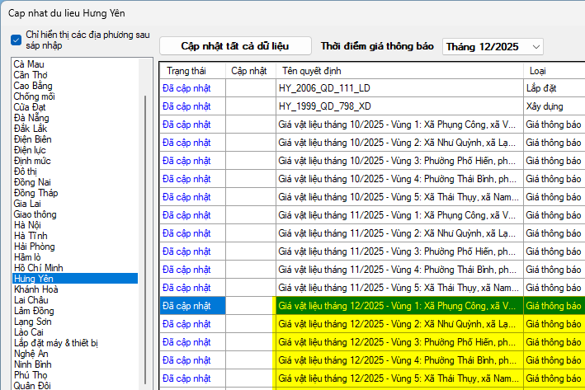585x390 pixels.
Task: Click the 'Trạng thái' column header
Action: click(x=186, y=71)
